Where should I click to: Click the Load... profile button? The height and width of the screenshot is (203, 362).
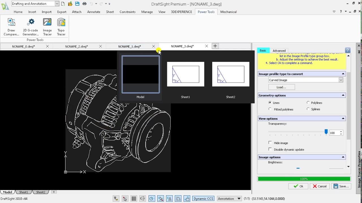[281, 87]
